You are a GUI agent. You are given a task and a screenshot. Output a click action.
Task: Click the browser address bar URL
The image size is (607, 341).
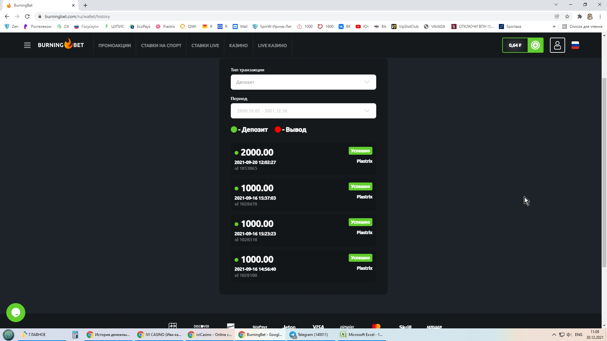click(77, 16)
